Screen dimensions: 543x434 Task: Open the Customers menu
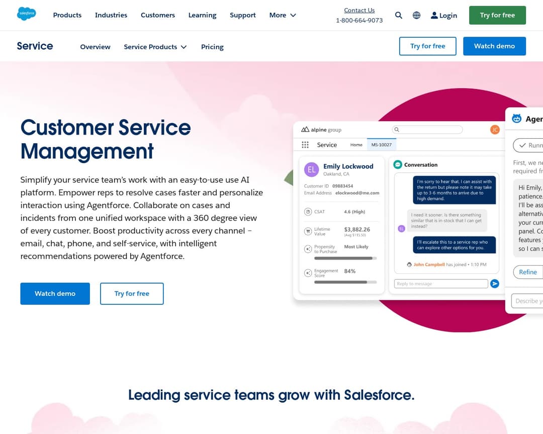coord(158,15)
